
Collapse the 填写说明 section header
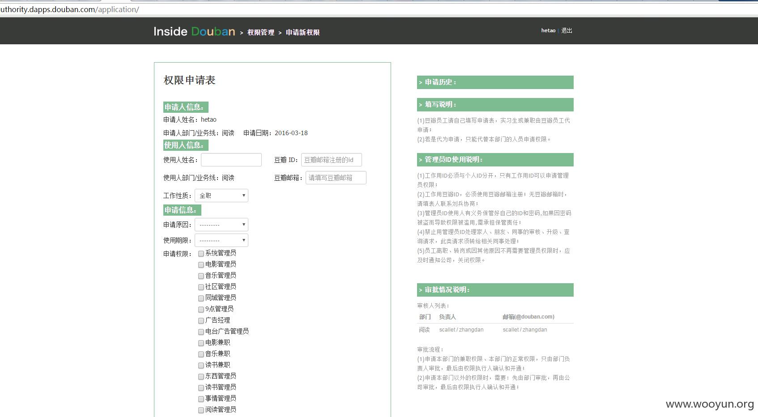tap(495, 105)
